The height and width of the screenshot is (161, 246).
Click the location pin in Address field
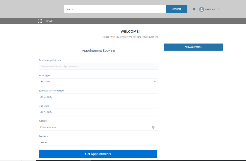point(153,127)
